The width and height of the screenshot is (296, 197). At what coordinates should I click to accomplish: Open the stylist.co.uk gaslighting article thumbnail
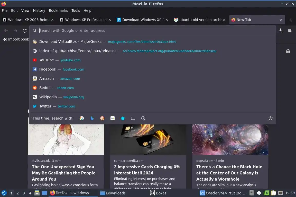tap(66, 140)
